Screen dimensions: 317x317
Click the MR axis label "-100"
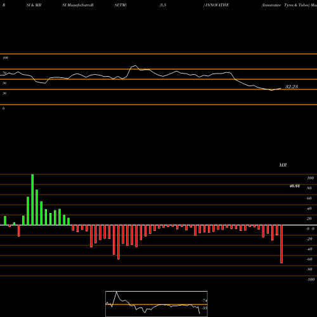coord(311,280)
